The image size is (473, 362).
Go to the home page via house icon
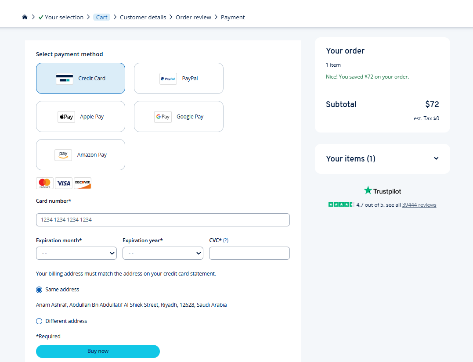pyautogui.click(x=25, y=17)
